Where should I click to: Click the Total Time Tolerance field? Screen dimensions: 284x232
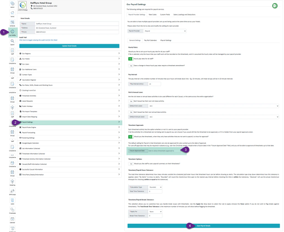pos(155,191)
